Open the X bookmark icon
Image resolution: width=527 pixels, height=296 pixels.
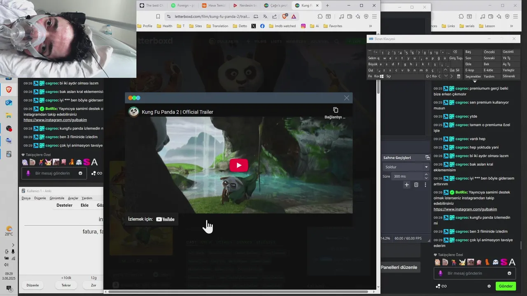[x=253, y=26]
